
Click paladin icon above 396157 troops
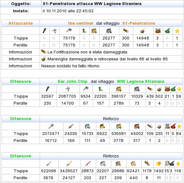pos(119,89)
